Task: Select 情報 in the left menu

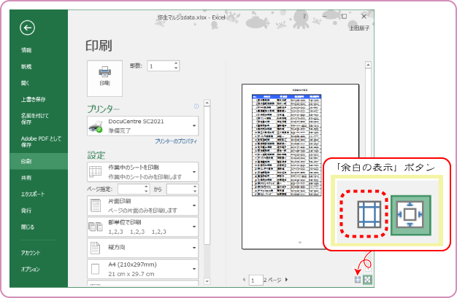Action: click(27, 50)
